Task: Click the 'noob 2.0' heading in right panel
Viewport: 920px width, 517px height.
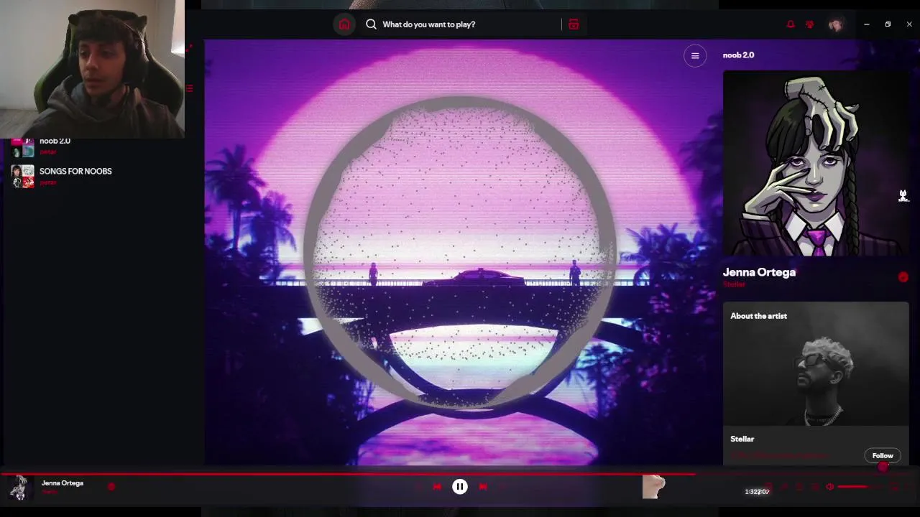Action: tap(738, 55)
